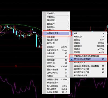Image resolution: width=108 pixels, height=98 pixels.
Task: Select the checked K线 chart type
Action: pos(88,33)
